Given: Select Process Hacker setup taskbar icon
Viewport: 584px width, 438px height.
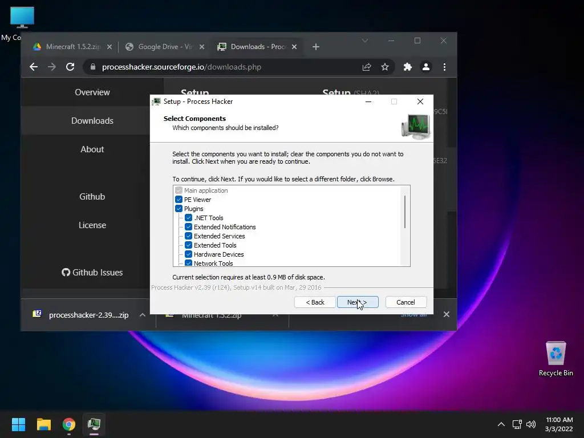Looking at the screenshot, I should 94,424.
